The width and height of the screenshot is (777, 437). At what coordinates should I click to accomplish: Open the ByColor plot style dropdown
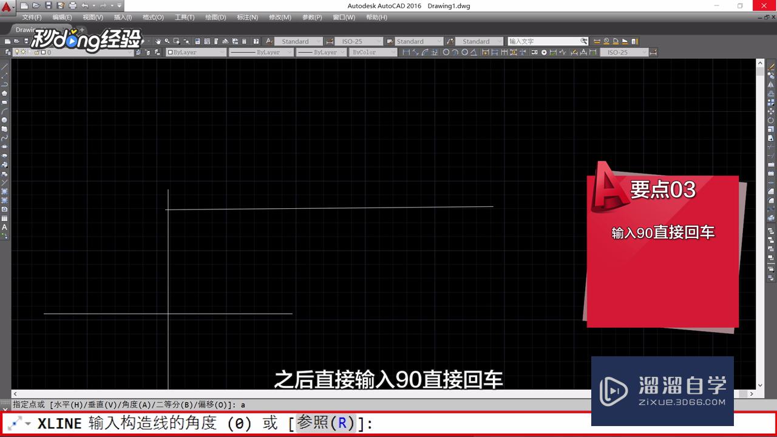pyautogui.click(x=374, y=52)
